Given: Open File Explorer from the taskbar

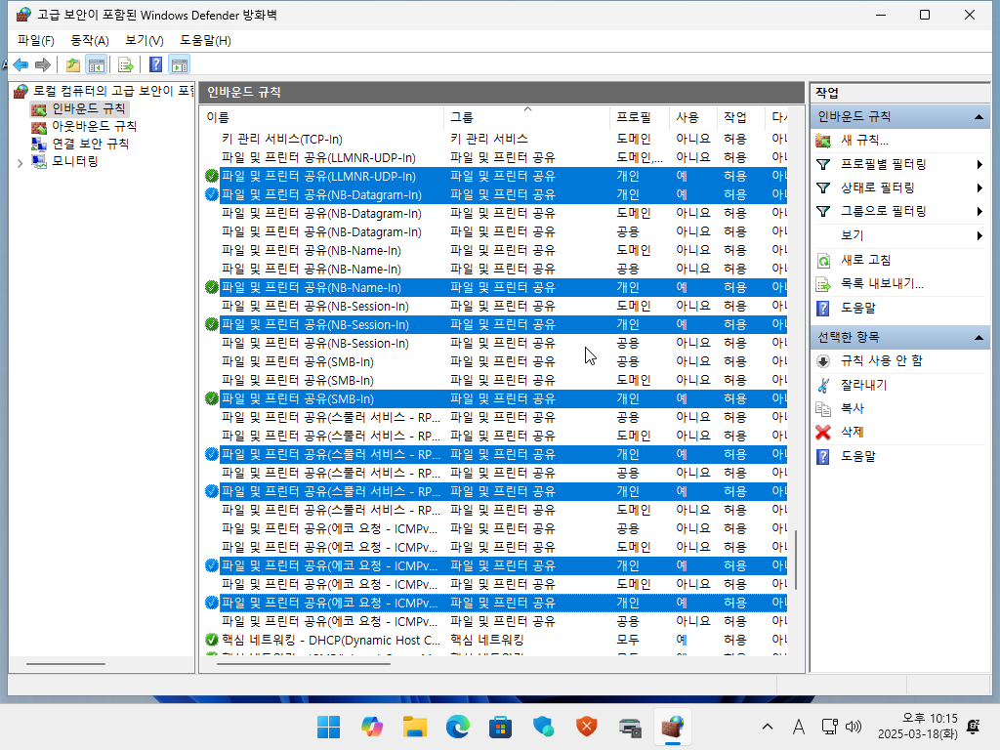Looking at the screenshot, I should click(414, 727).
